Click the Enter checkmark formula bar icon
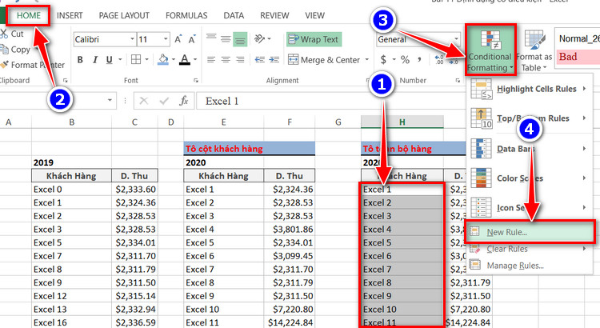Screen dimensions: 600x328 pyautogui.click(x=164, y=101)
